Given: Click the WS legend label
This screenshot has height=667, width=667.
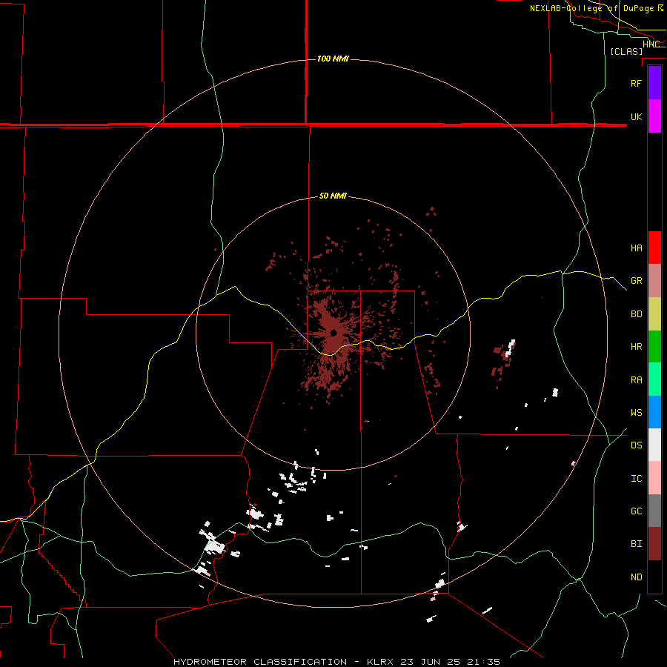Looking at the screenshot, I should (636, 412).
